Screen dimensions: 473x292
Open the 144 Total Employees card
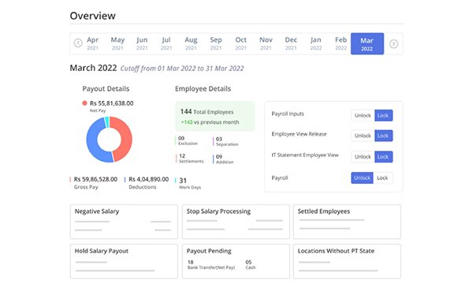tap(215, 116)
